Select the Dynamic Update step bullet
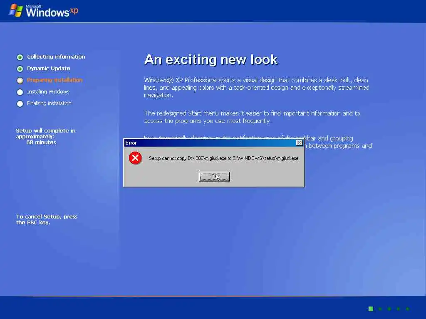426x319 pixels. click(x=20, y=69)
